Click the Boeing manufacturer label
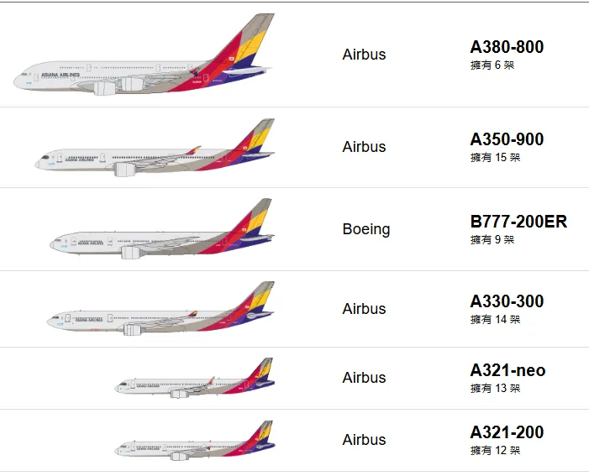 point(365,229)
